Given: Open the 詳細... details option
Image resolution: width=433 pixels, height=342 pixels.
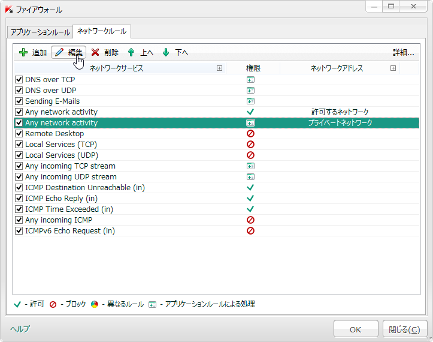Looking at the screenshot, I should point(403,53).
